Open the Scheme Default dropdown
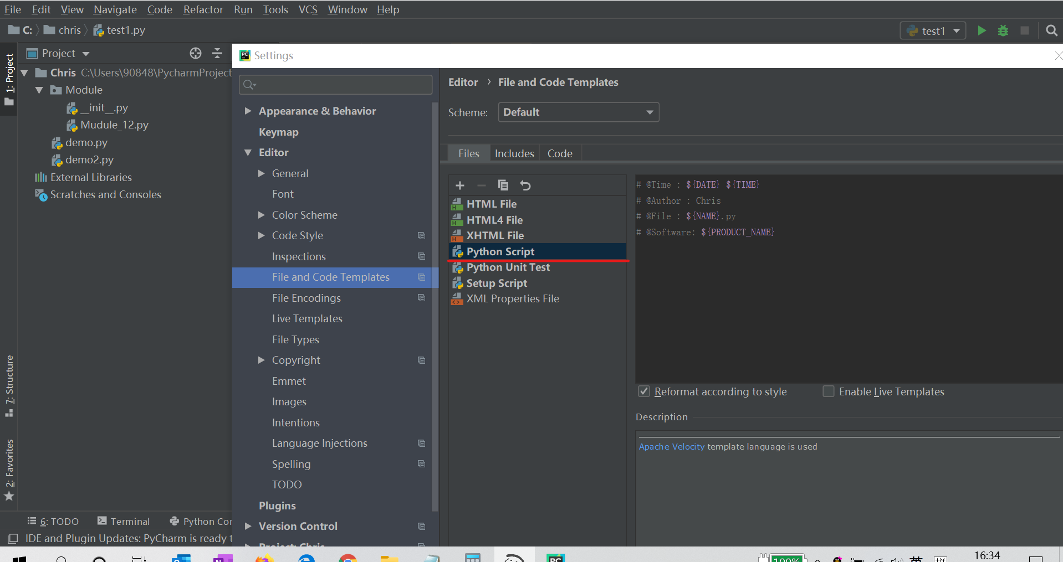 click(x=579, y=112)
